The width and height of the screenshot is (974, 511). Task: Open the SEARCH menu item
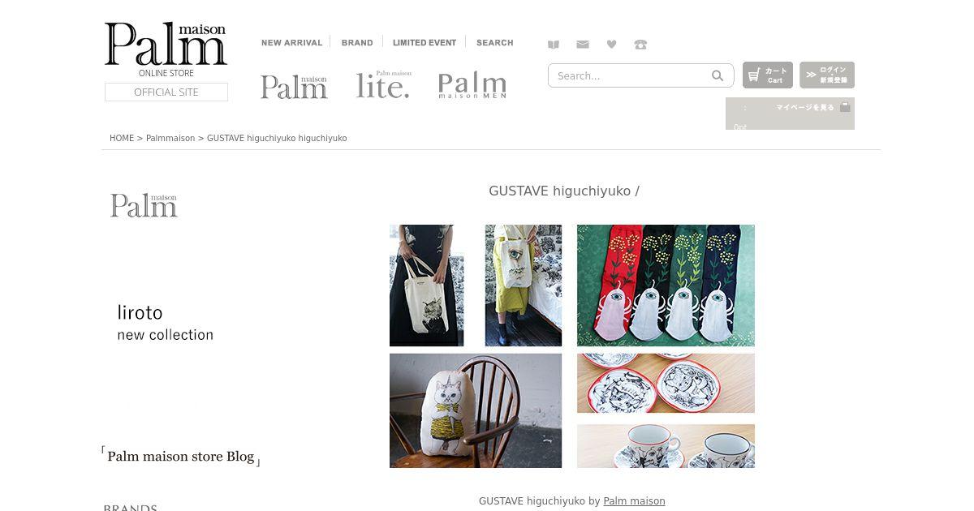click(495, 43)
